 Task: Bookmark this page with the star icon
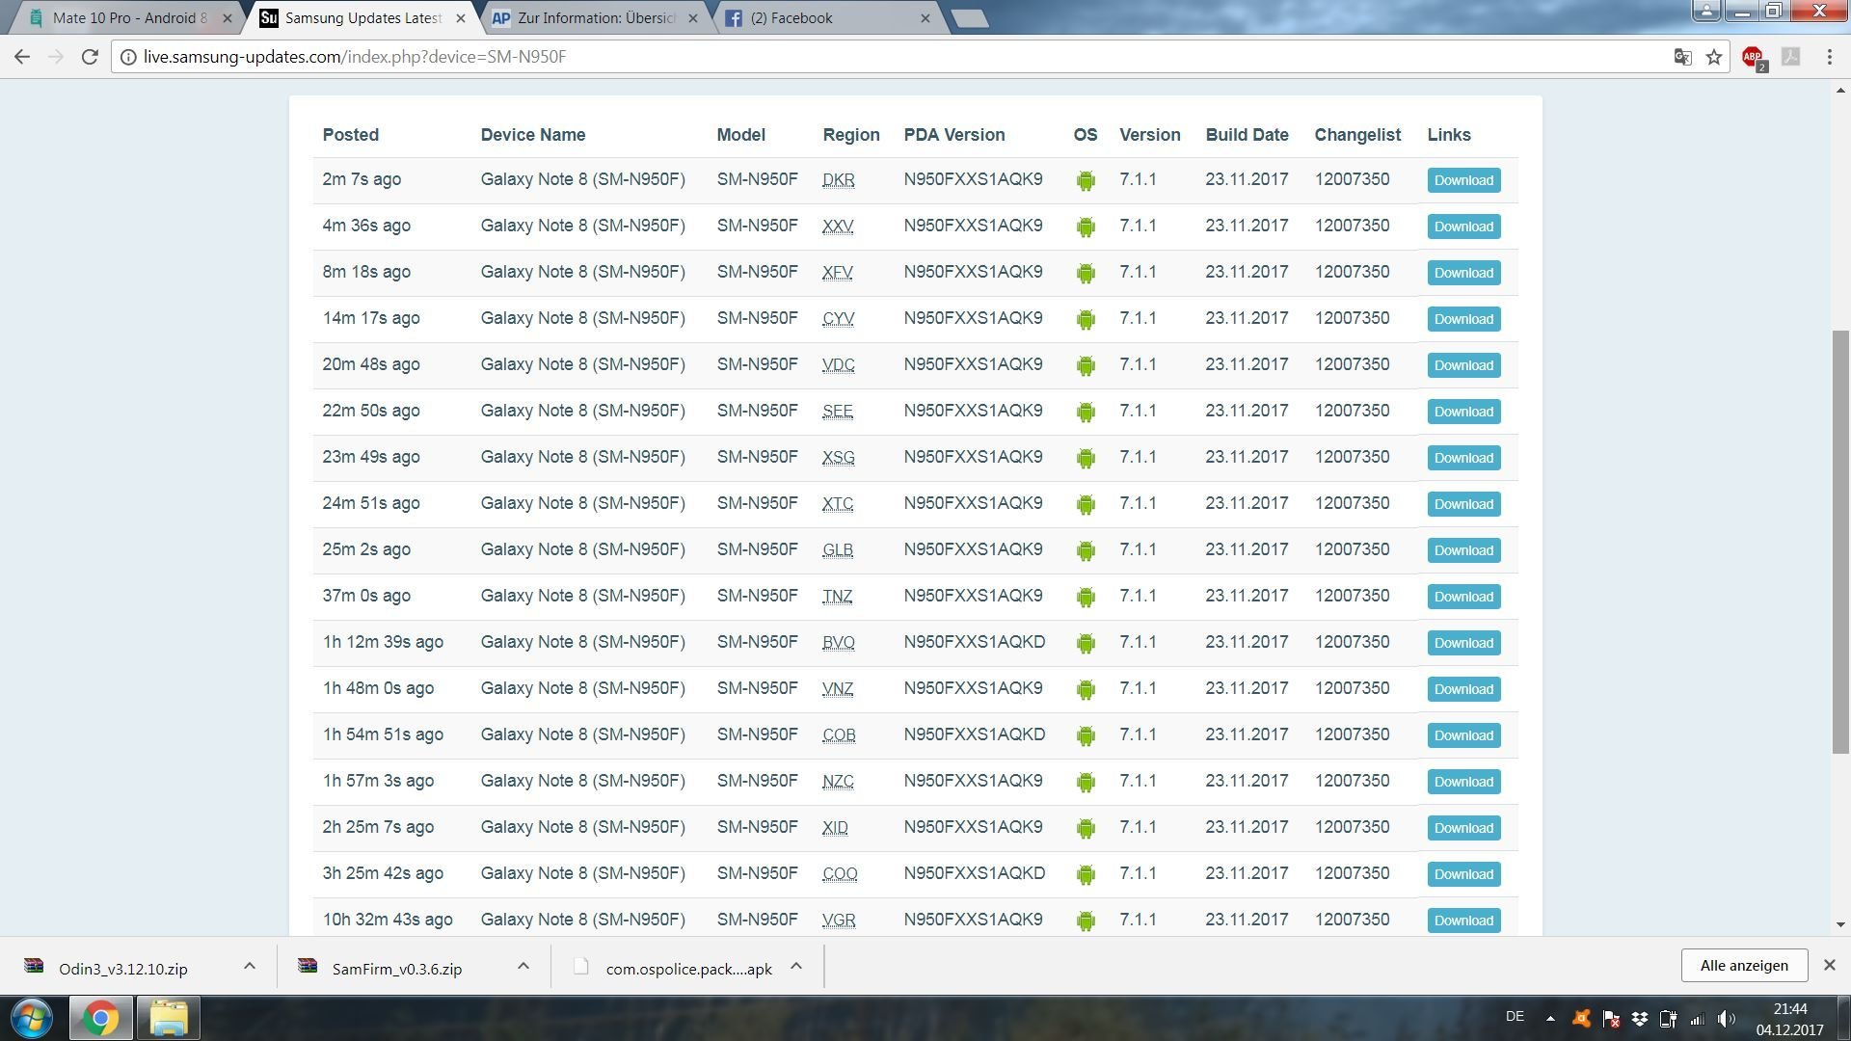tap(1714, 57)
